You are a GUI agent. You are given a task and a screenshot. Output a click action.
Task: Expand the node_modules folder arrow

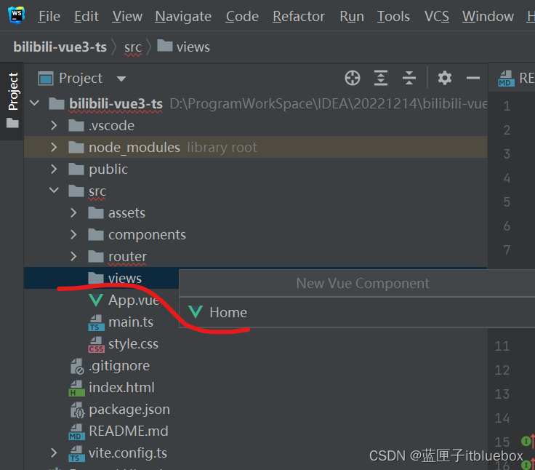click(x=54, y=148)
